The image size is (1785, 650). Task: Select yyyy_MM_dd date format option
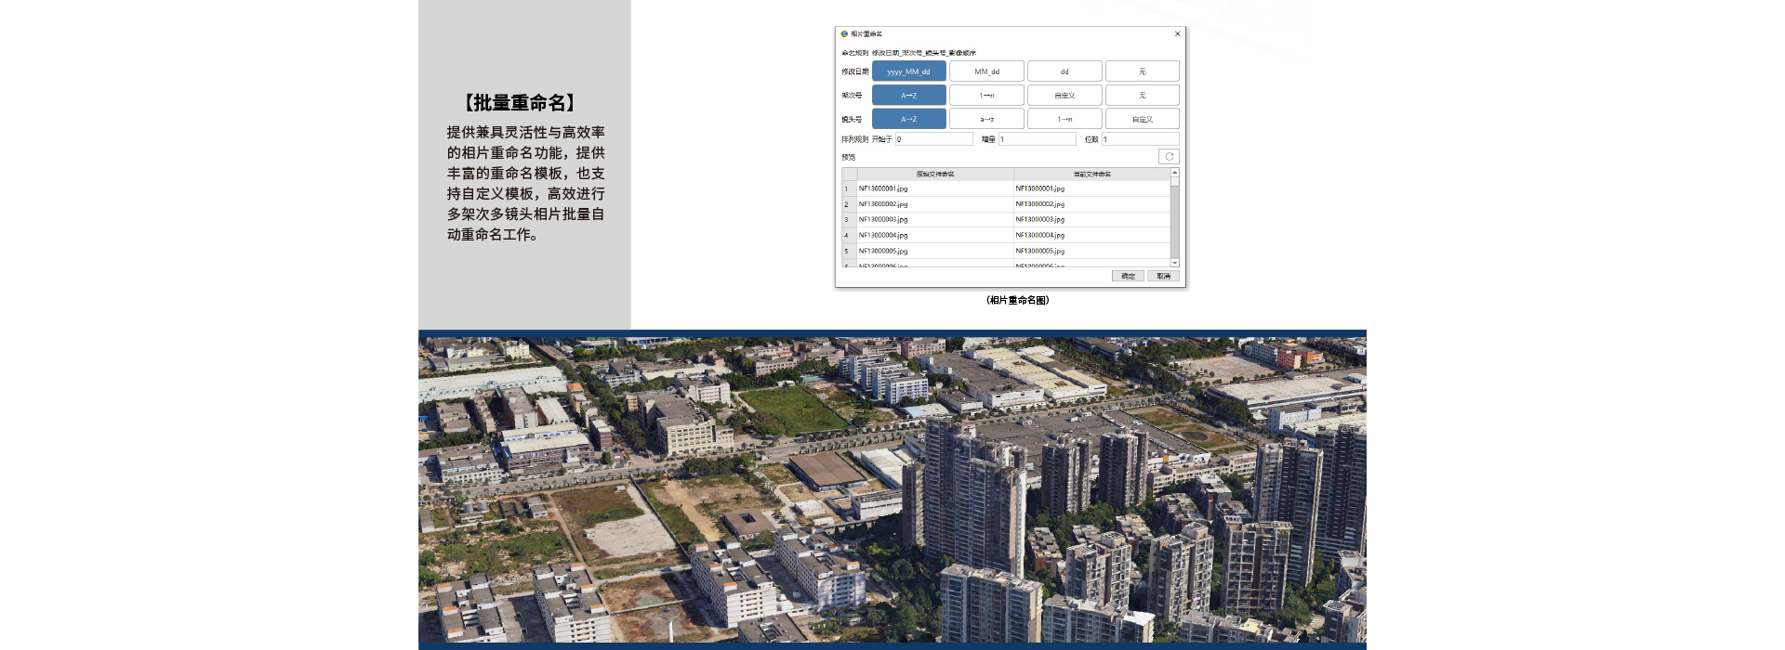[x=908, y=71]
